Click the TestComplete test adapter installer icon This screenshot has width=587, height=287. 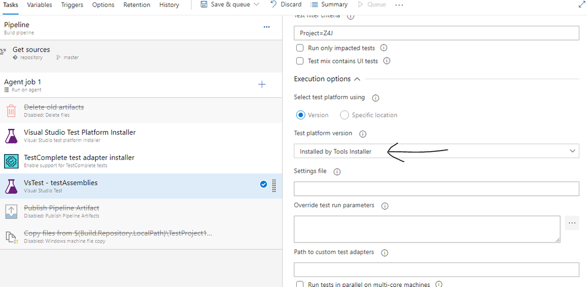point(12,161)
